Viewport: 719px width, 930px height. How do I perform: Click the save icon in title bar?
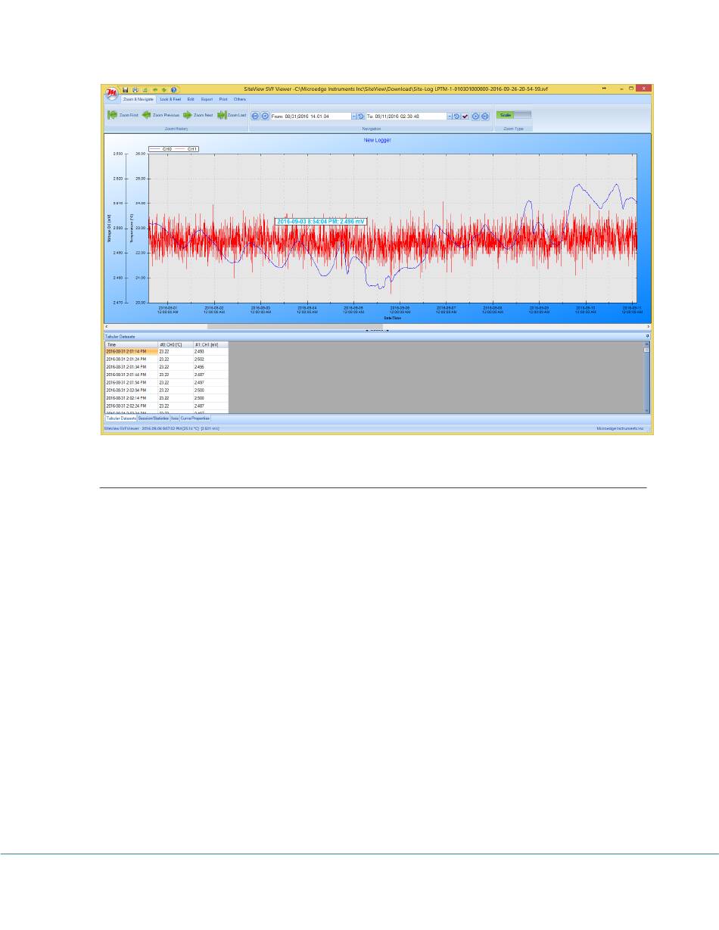126,89
